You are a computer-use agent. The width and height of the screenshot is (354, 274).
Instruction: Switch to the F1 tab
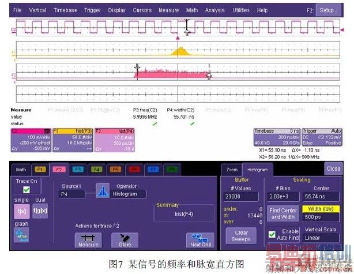pyautogui.click(x=40, y=170)
